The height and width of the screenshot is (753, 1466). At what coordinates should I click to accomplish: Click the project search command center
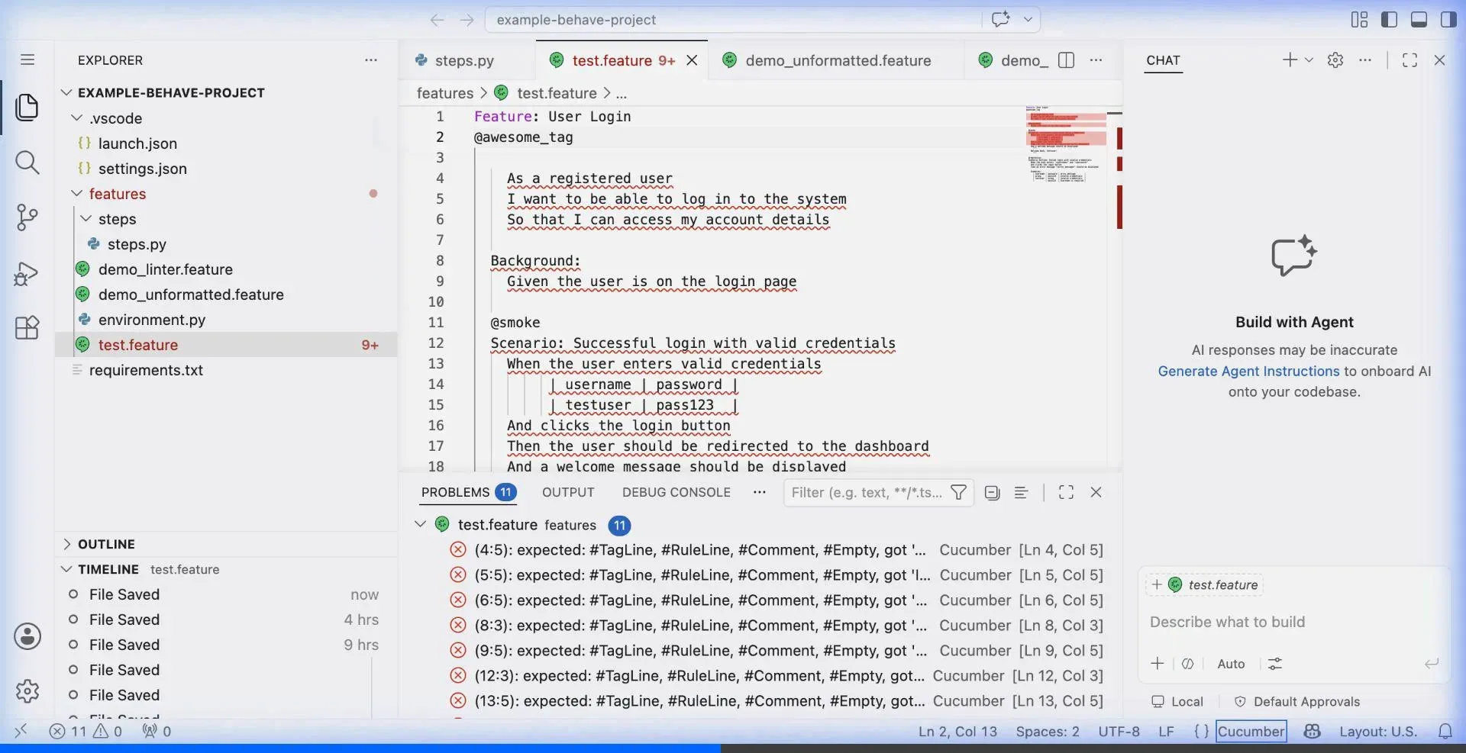(733, 20)
